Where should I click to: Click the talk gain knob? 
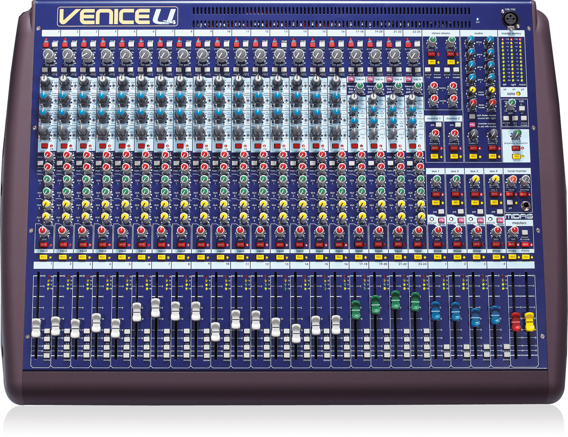click(511, 104)
